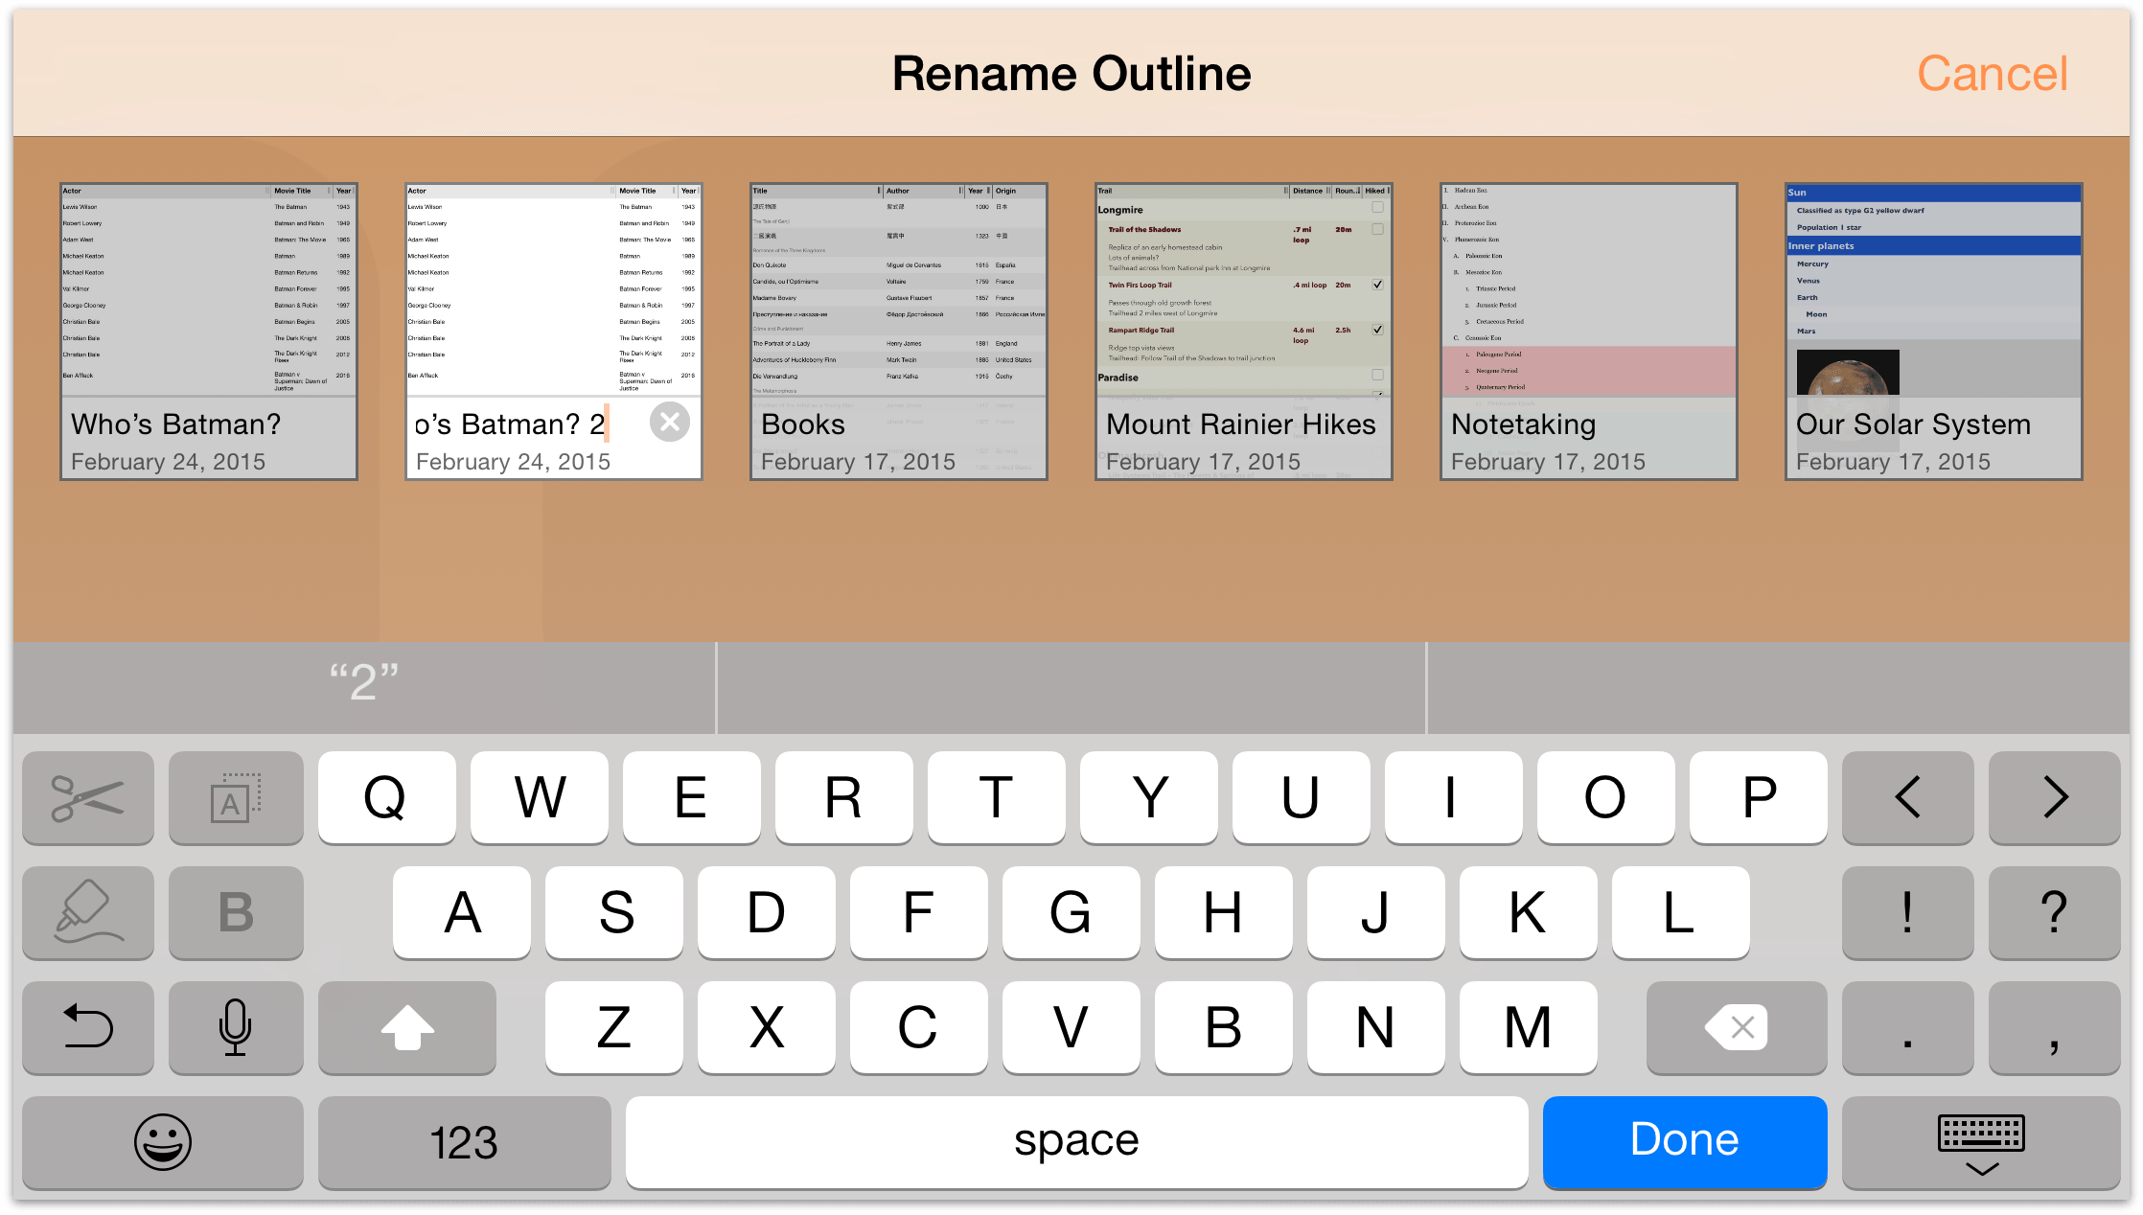Screen dimensions: 2143x1215
Task: Tap the question mark key
Action: pyautogui.click(x=2054, y=912)
